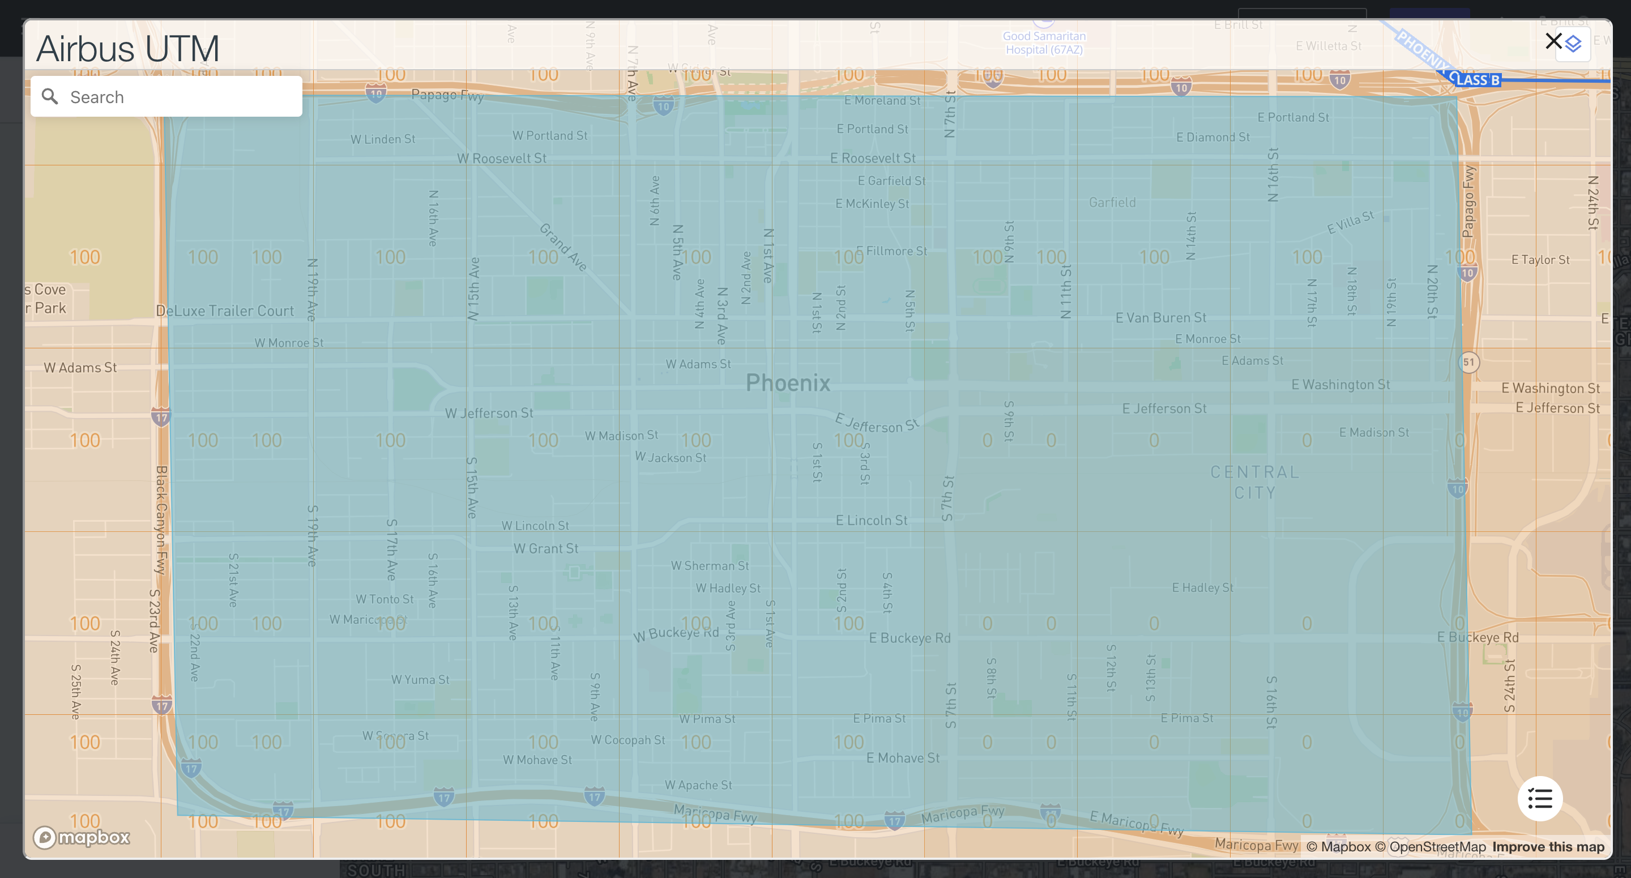
Task: Click the Phoenix city label on the map
Action: tap(788, 382)
